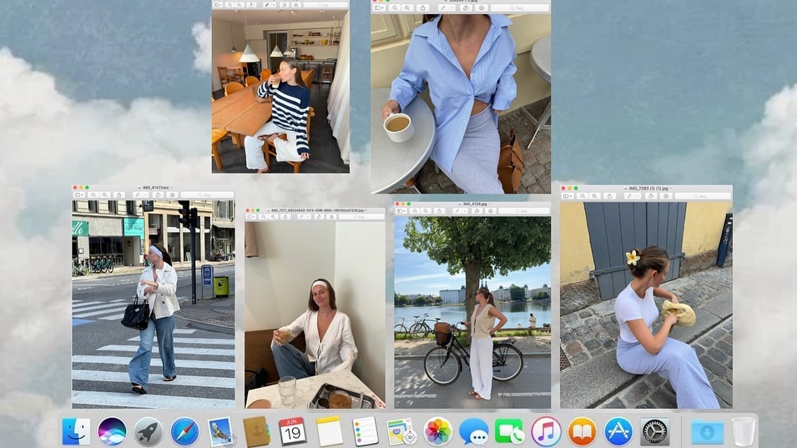Click the IMG_4147.heic window title
The height and width of the screenshot is (448, 797).
click(x=155, y=188)
